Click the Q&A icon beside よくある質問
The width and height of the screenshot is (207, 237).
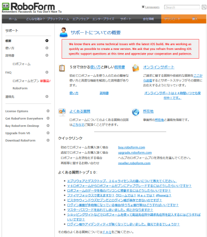click(x=62, y=112)
